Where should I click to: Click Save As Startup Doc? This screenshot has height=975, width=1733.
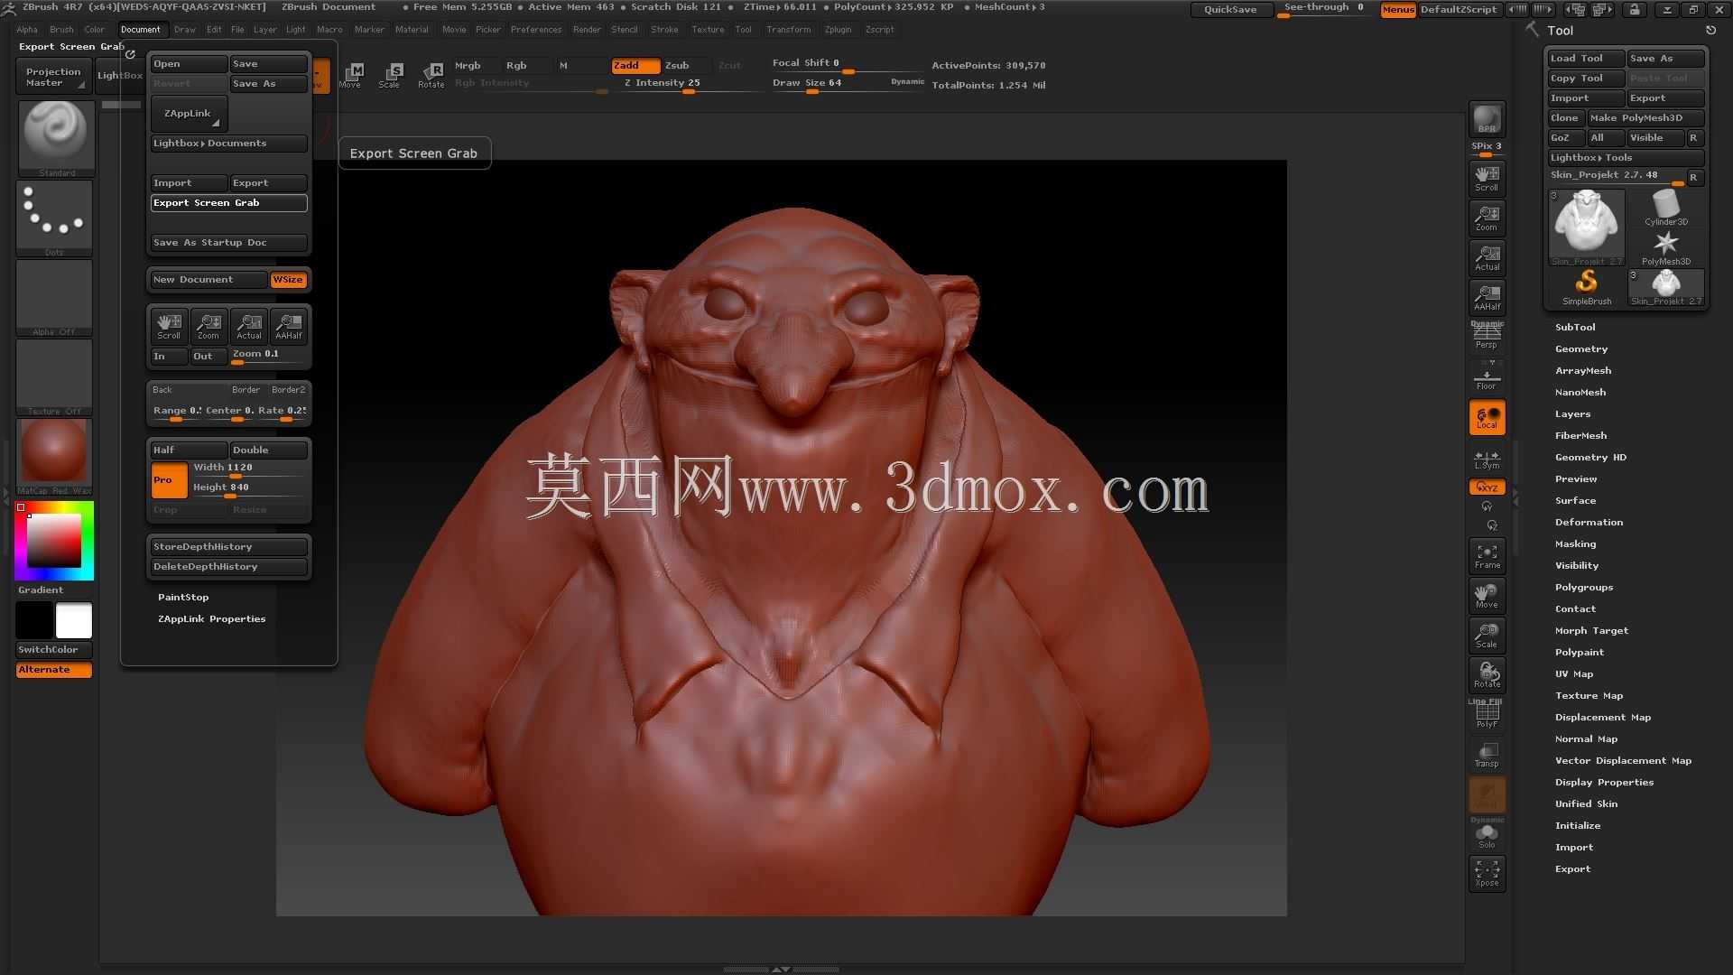(229, 243)
